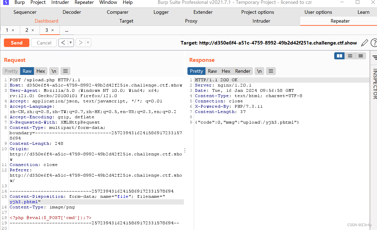Open the Project menu
The image size is (377, 230).
click(38, 2)
